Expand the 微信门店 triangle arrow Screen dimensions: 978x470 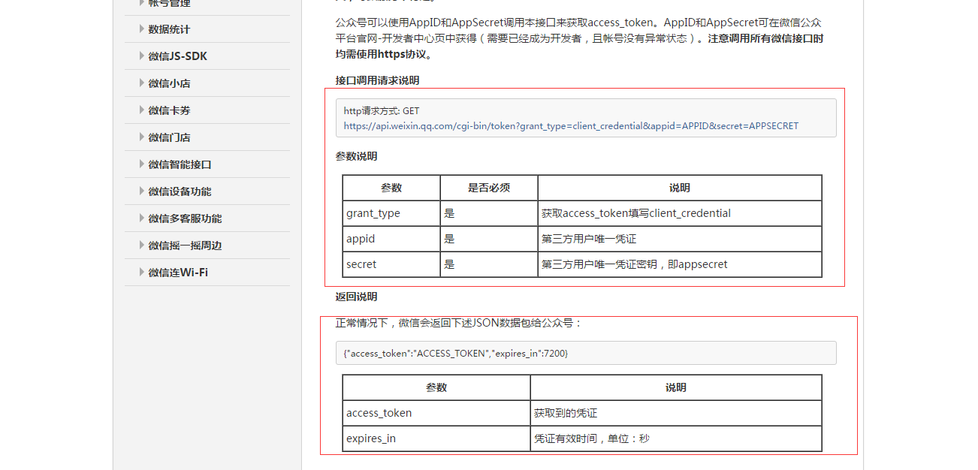pos(142,137)
